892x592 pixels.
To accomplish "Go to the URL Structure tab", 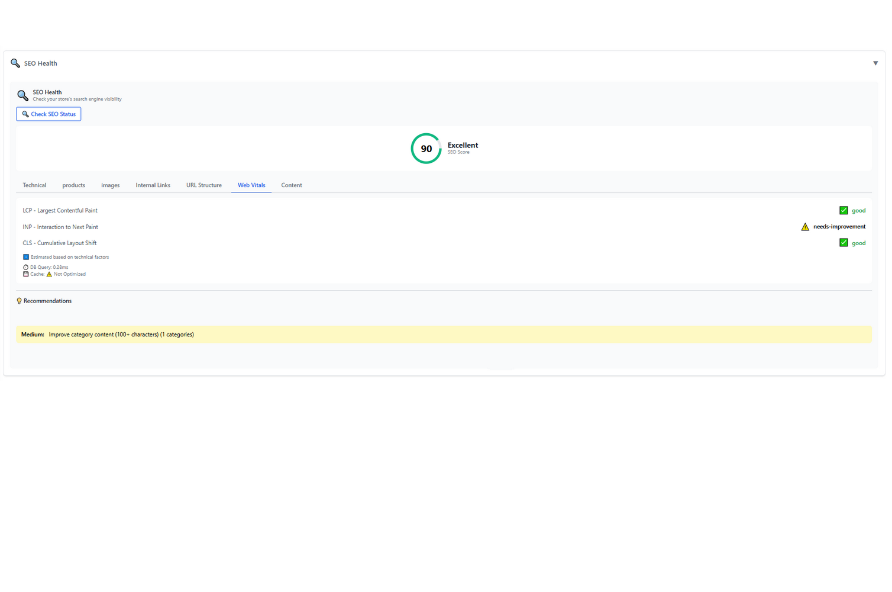I will coord(203,185).
